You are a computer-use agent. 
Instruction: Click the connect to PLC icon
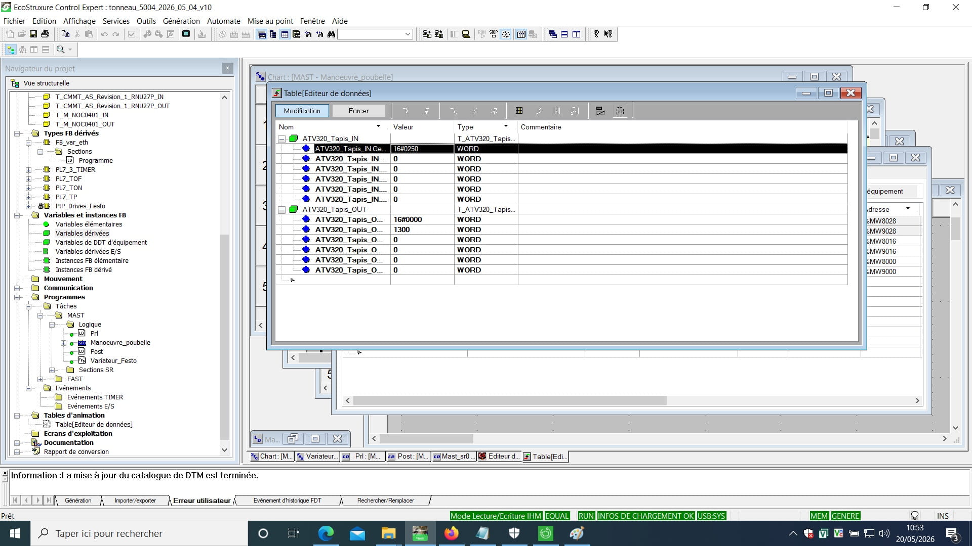coord(427,34)
